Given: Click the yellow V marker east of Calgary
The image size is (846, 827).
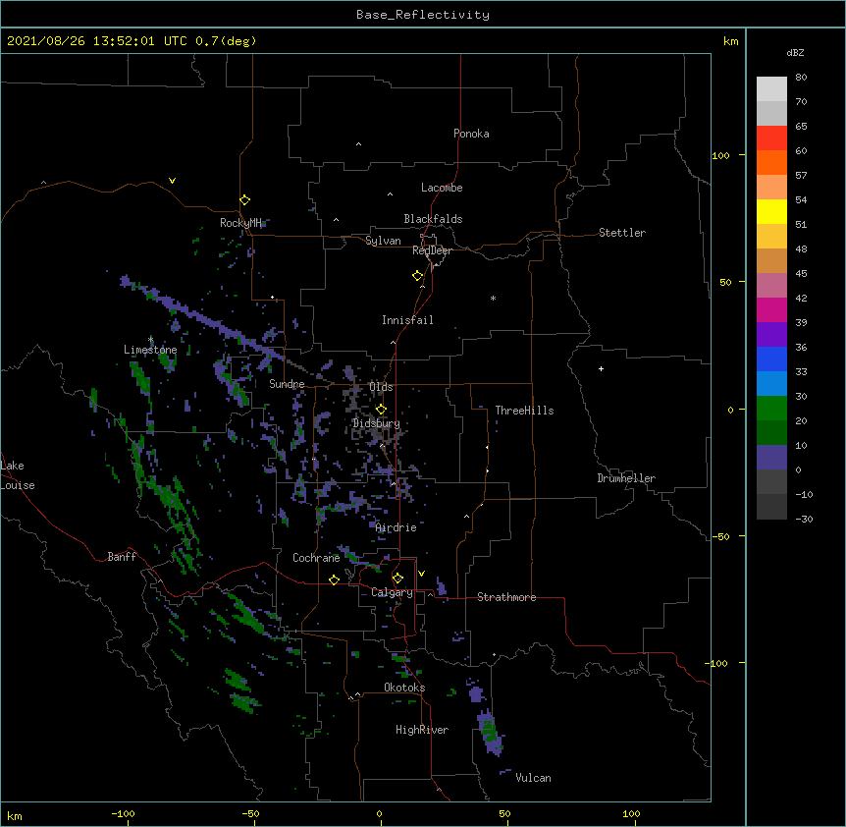Looking at the screenshot, I should click(421, 574).
